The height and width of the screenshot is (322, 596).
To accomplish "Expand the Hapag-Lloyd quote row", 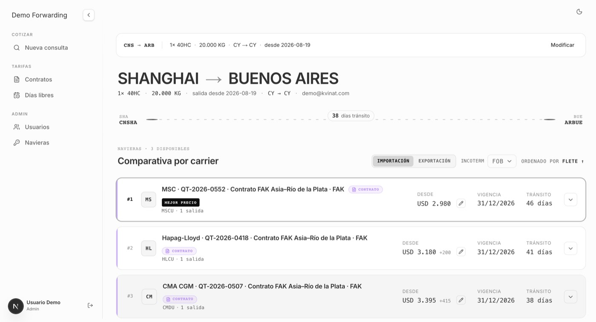I will (x=570, y=248).
